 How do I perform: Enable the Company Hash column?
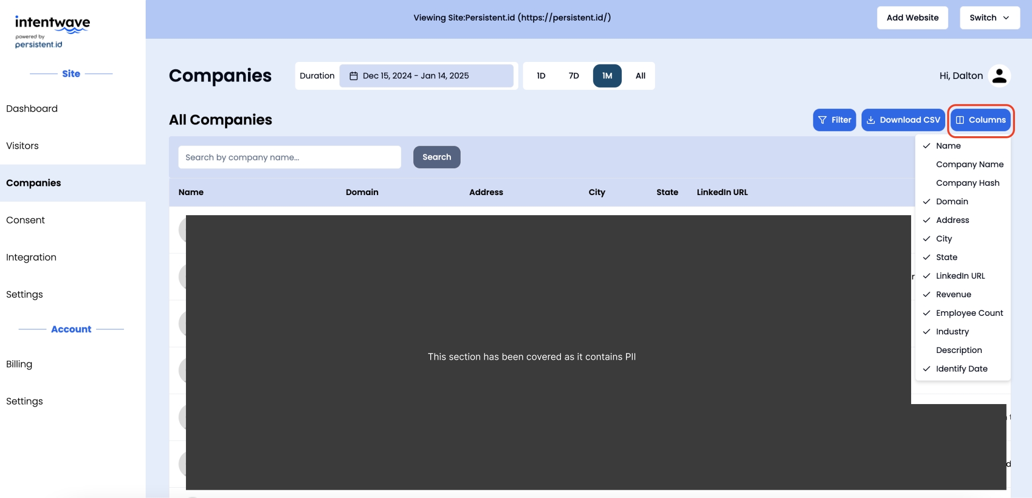pyautogui.click(x=967, y=183)
